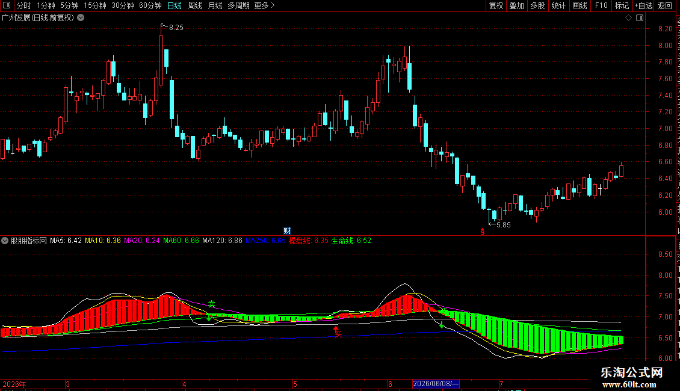Viewport: 680px width, 391px height.
Task: Click the MA20: 6.24 indicator value
Action: point(142,241)
